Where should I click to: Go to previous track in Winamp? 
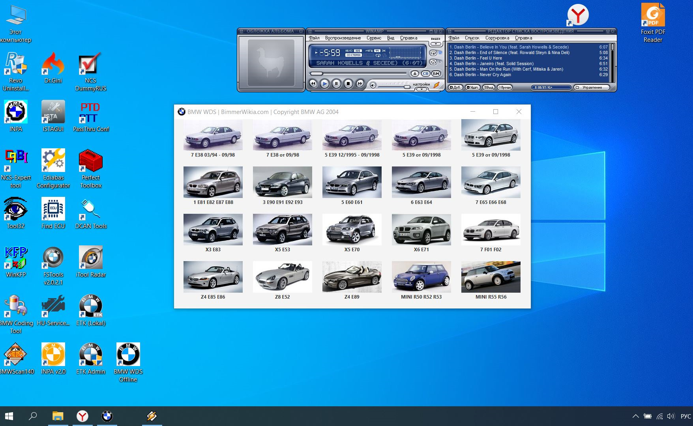313,84
